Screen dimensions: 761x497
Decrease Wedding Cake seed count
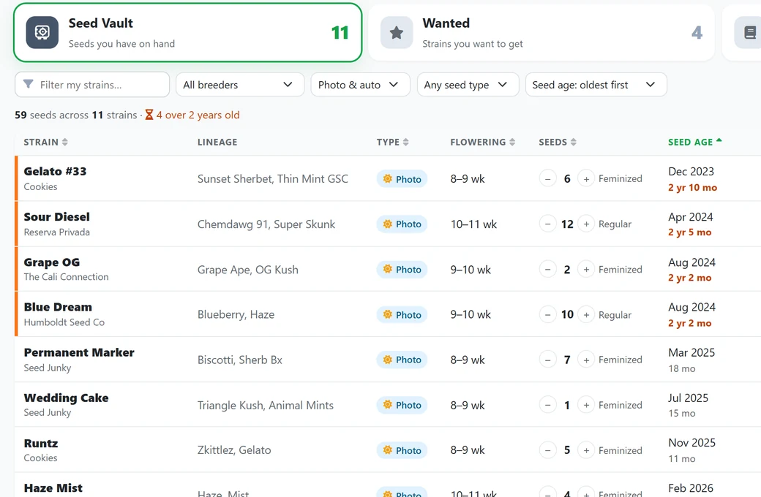point(547,405)
